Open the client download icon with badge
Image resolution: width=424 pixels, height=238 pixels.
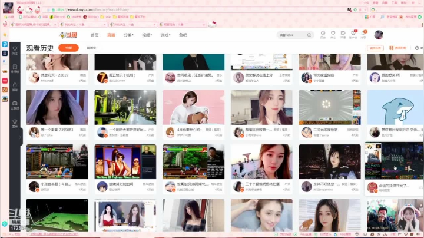pos(353,34)
